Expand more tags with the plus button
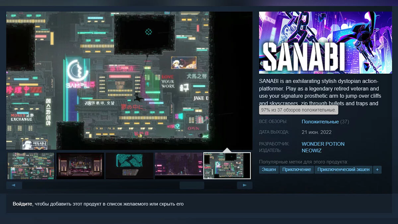This screenshot has height=224, width=398. 377,170
